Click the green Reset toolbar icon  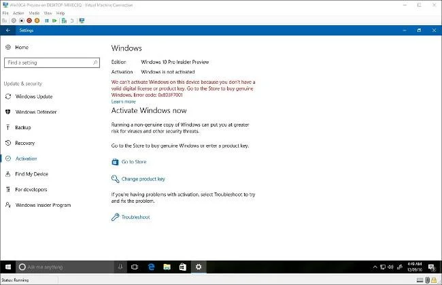coord(54,20)
